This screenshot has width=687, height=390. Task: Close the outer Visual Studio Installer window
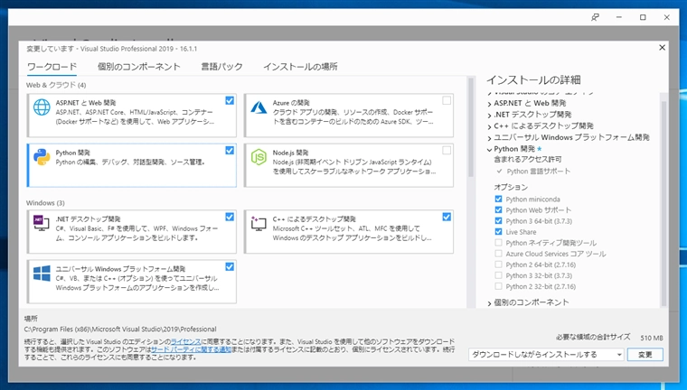click(667, 17)
